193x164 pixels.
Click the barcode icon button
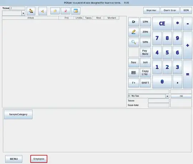point(134,73)
